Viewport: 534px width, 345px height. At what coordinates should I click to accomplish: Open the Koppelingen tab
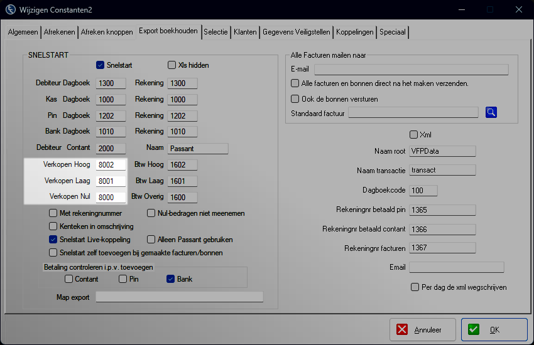355,32
